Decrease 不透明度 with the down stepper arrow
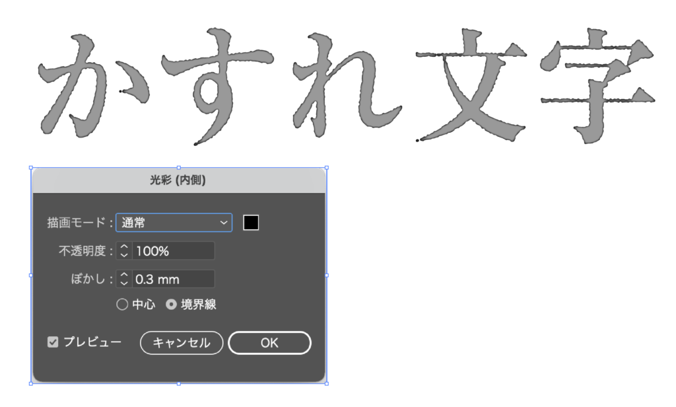Screen dimensions: 676x407 [124, 255]
